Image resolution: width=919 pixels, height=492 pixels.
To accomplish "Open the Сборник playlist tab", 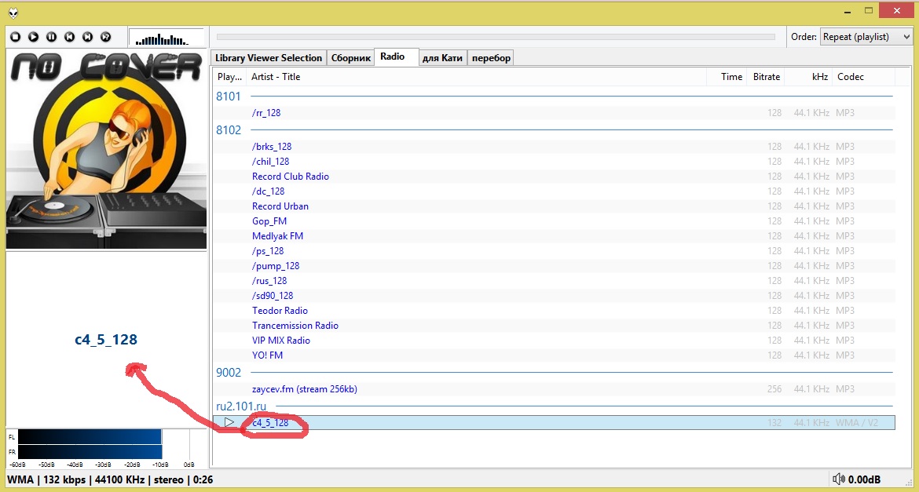I will pos(350,58).
